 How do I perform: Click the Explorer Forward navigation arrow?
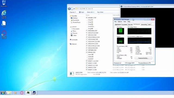point(72,9)
